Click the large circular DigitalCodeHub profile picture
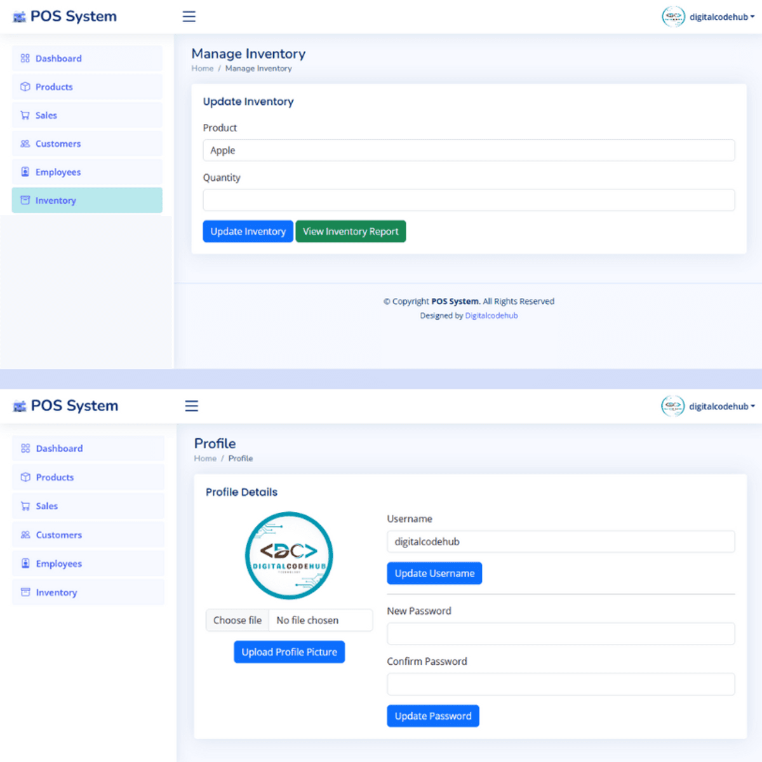Viewport: 762px width, 762px height. (x=289, y=556)
